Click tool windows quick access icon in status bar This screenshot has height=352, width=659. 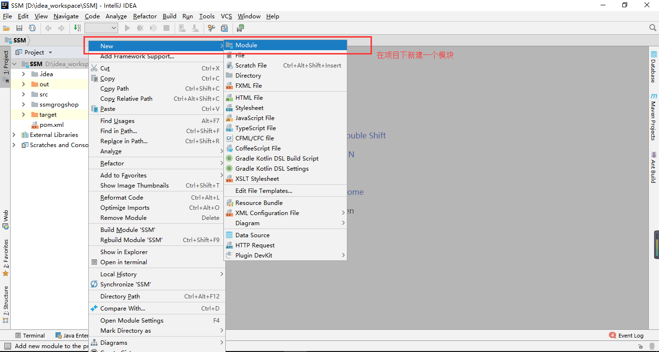[7, 346]
